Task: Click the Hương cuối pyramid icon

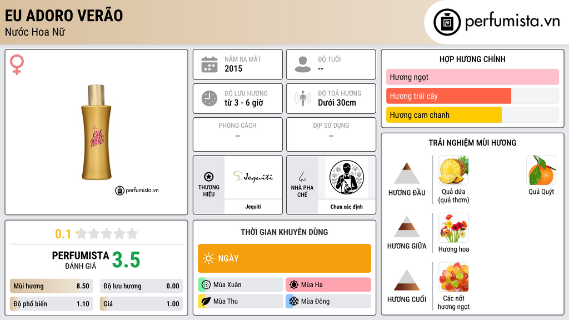Action: tap(407, 280)
